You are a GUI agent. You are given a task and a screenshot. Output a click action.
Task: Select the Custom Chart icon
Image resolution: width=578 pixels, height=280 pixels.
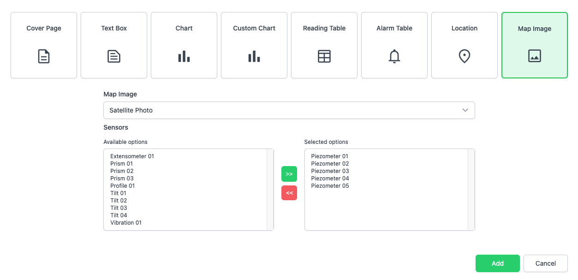tap(254, 56)
